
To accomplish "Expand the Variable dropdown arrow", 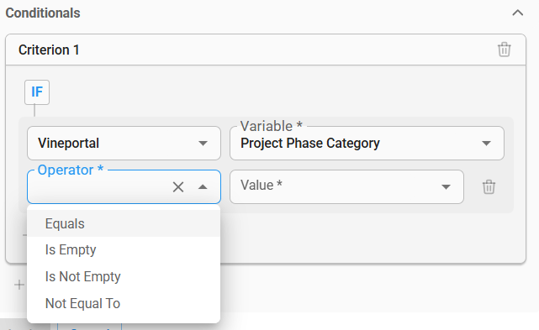I will pos(486,144).
